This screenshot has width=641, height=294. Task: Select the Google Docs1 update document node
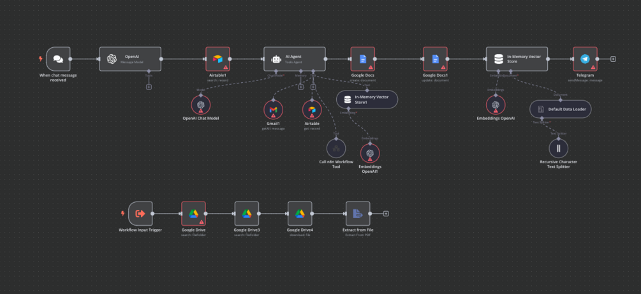pos(435,59)
